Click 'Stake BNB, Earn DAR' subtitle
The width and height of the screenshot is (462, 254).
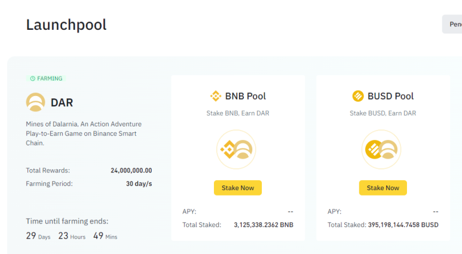pyautogui.click(x=238, y=113)
